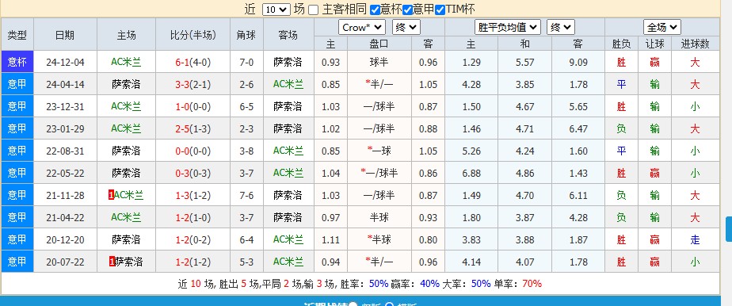Uncheck the 意甲 filter checkbox
The image size is (732, 306).
[x=407, y=10]
